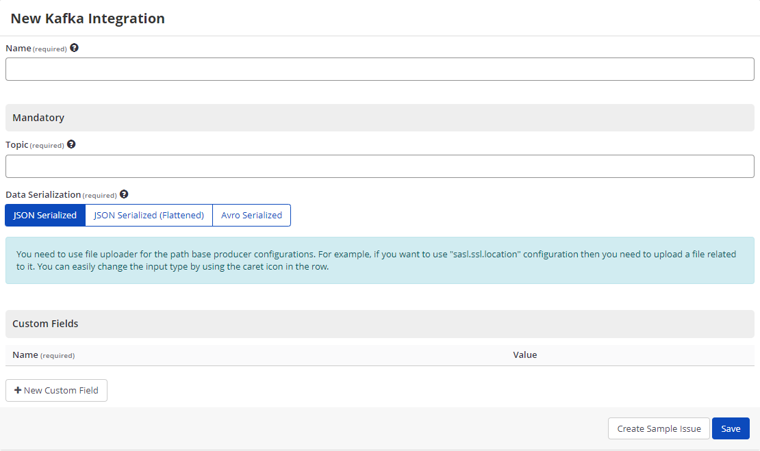Click the Mandatory section header
Viewport: 760px width, 451px height.
coord(38,117)
